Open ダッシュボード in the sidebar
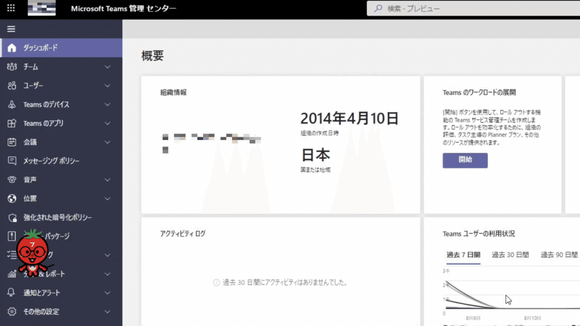Image resolution: width=580 pixels, height=326 pixels. 61,48
